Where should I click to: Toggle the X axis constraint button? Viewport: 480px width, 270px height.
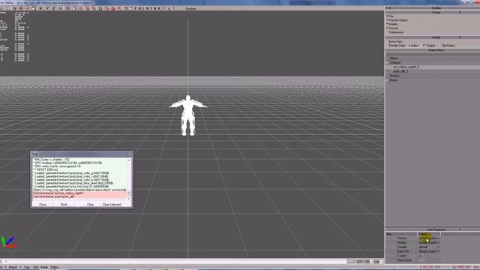click(x=40, y=8)
